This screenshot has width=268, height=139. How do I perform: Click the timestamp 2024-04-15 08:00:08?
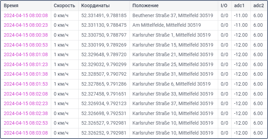[x=26, y=15]
